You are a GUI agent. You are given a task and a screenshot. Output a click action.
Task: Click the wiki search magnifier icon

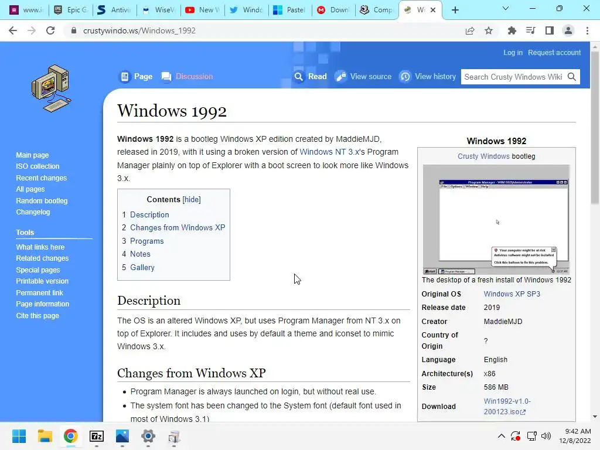572,77
